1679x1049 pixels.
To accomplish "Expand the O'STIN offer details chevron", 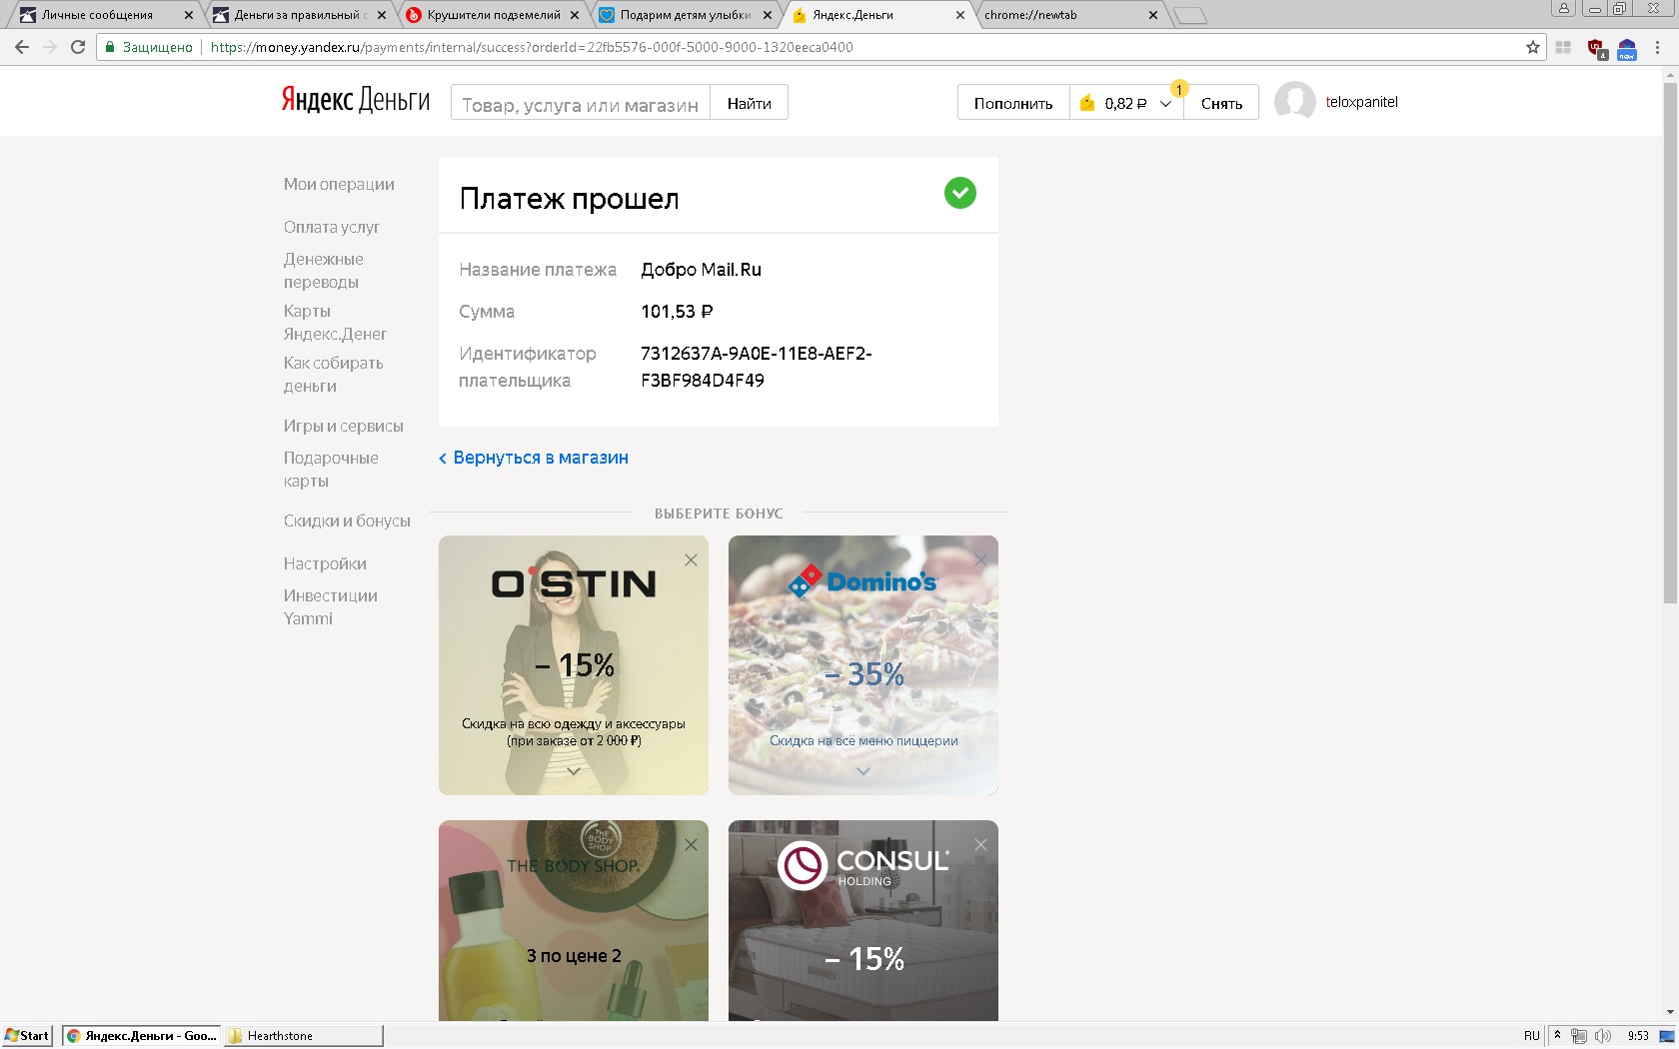I will [573, 771].
